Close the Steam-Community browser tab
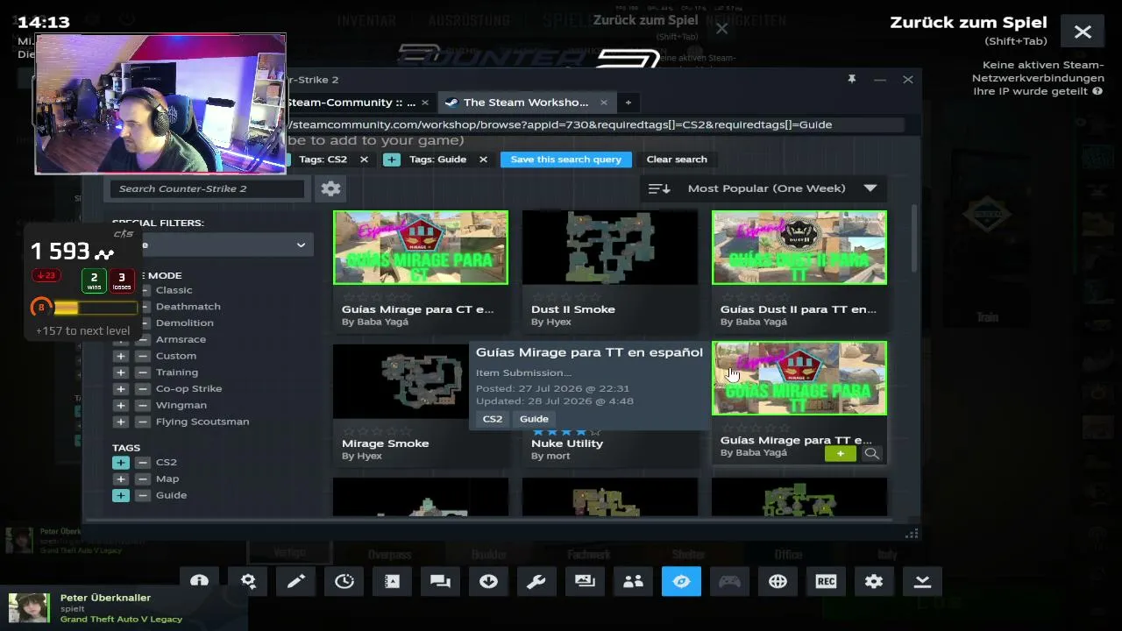Image resolution: width=1122 pixels, height=631 pixels. coord(425,103)
